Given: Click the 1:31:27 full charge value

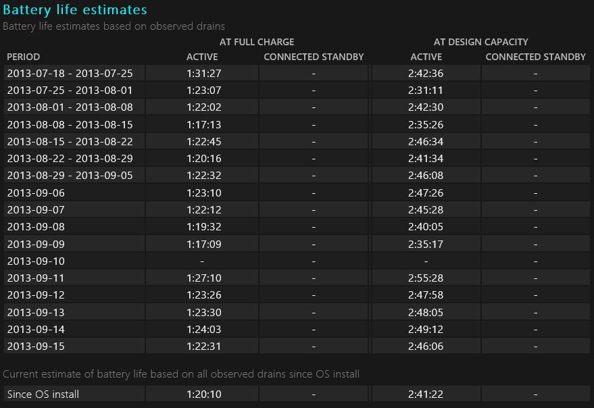Looking at the screenshot, I should point(202,74).
